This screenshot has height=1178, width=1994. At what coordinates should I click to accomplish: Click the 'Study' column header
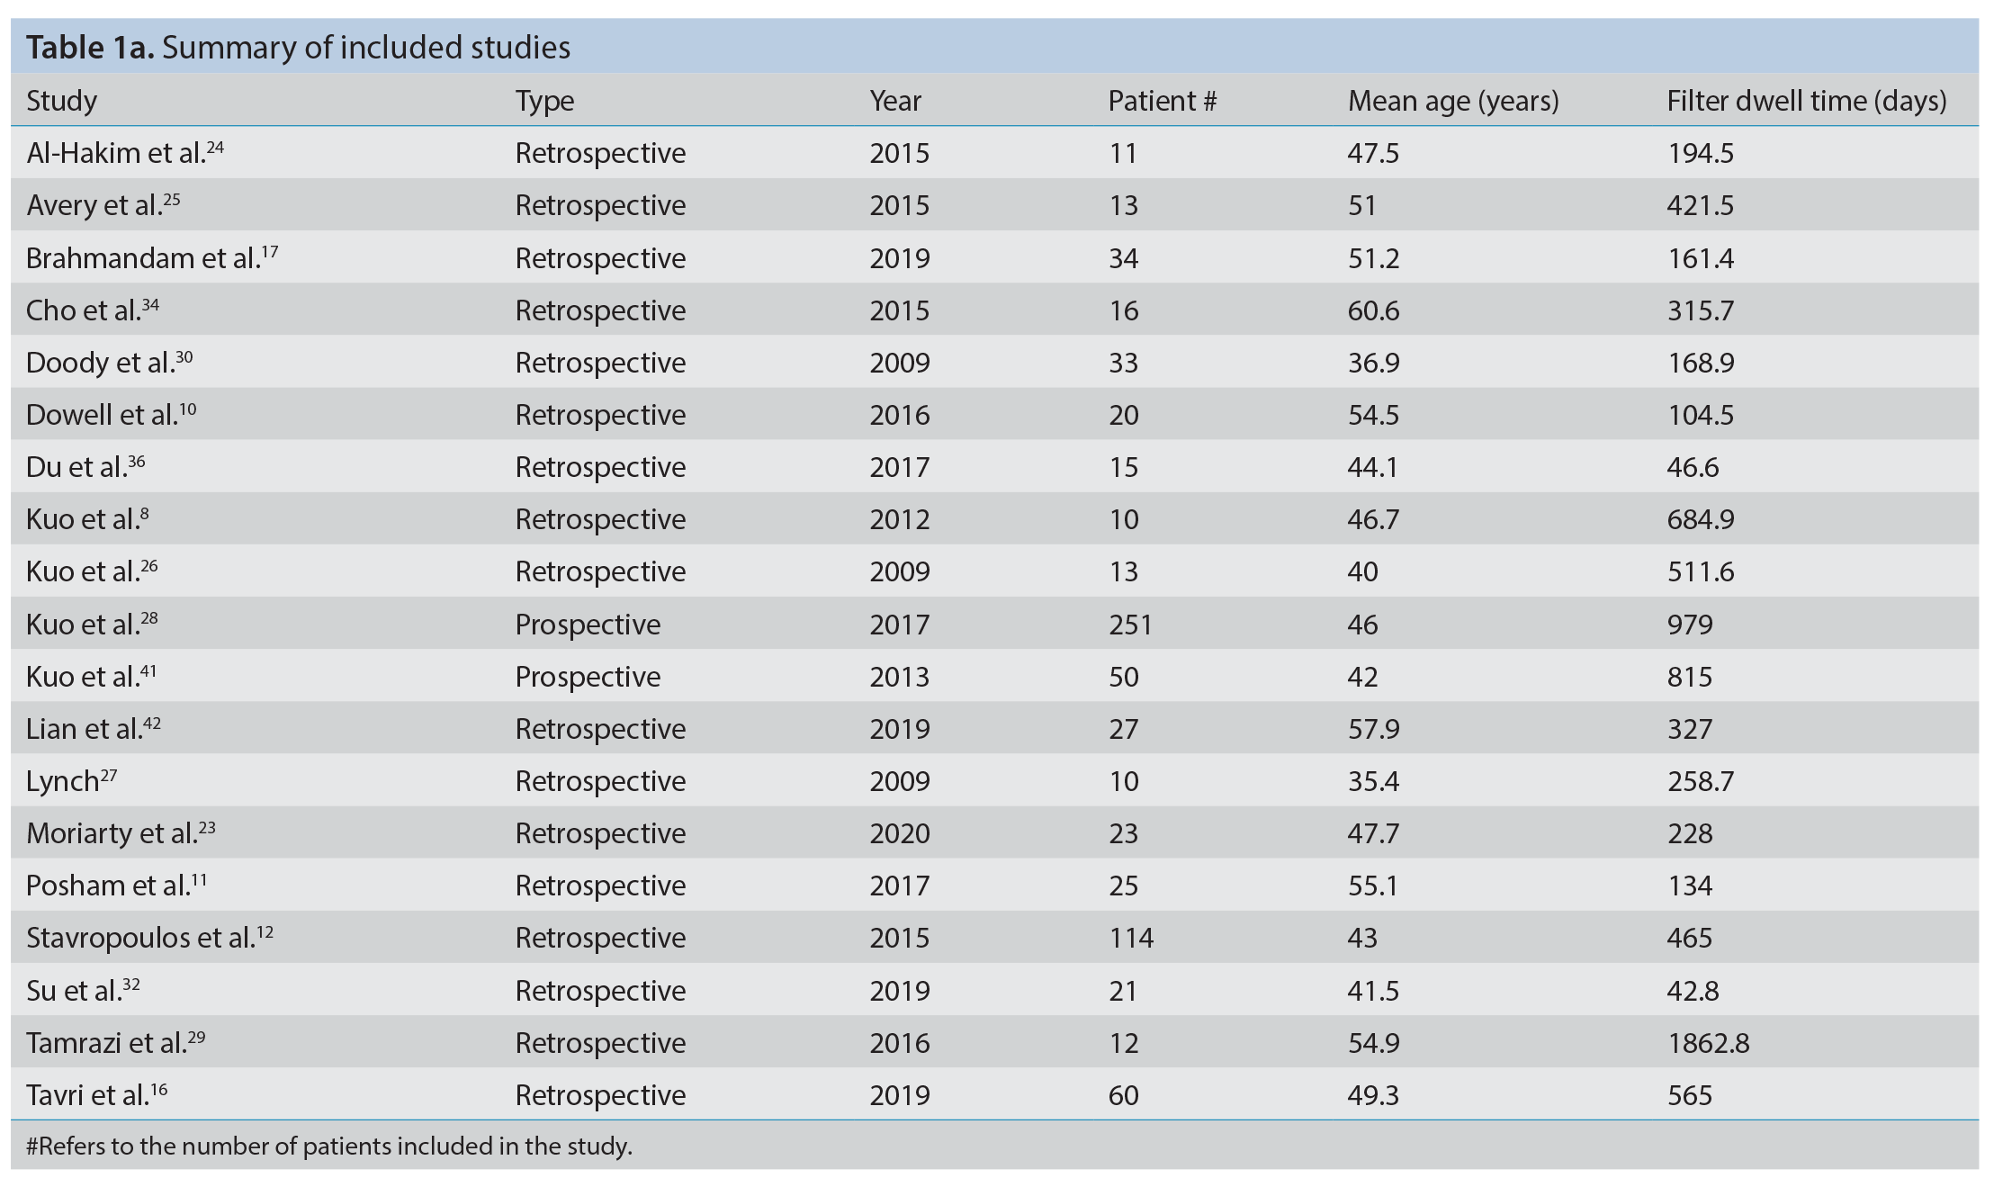[x=61, y=101]
